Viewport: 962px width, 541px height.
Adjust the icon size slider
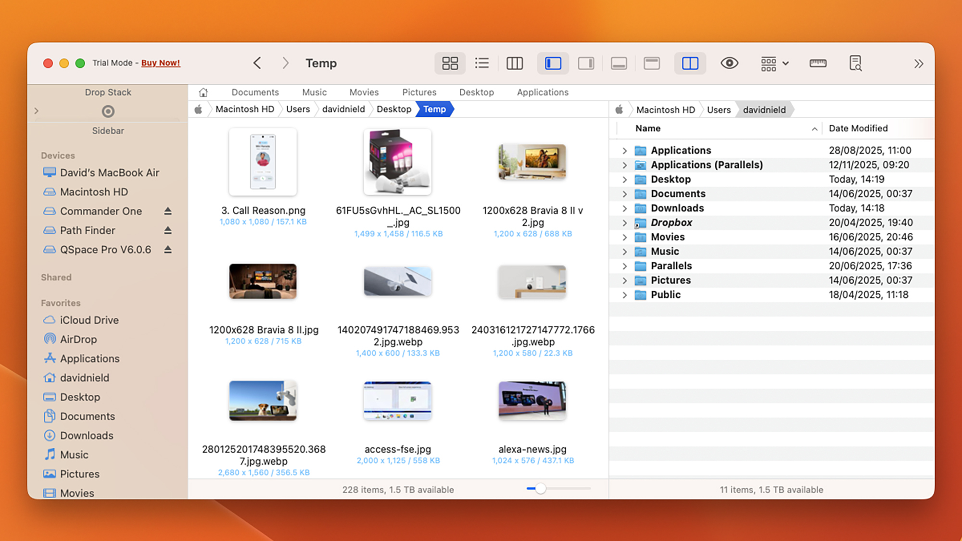coord(541,489)
